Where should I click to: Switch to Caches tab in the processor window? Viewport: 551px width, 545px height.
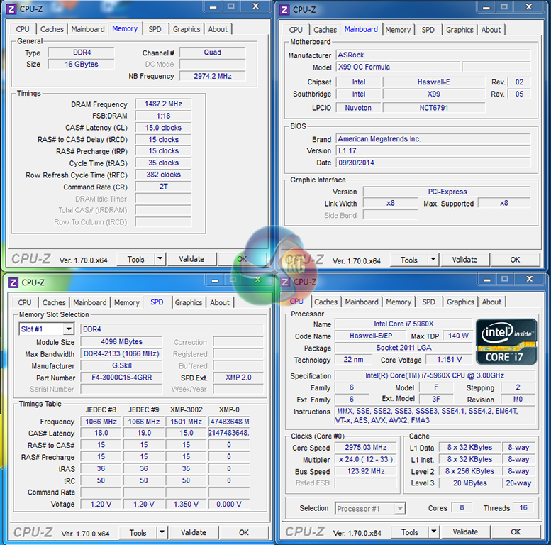pos(325,302)
